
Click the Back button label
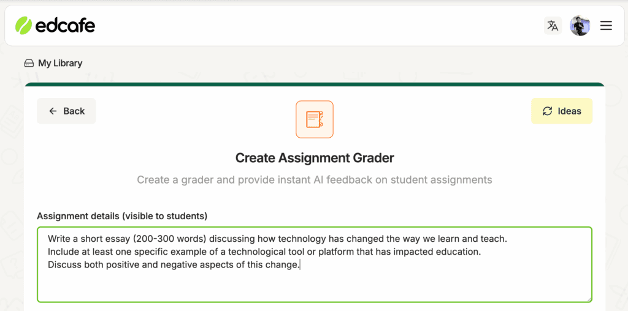[x=74, y=111]
